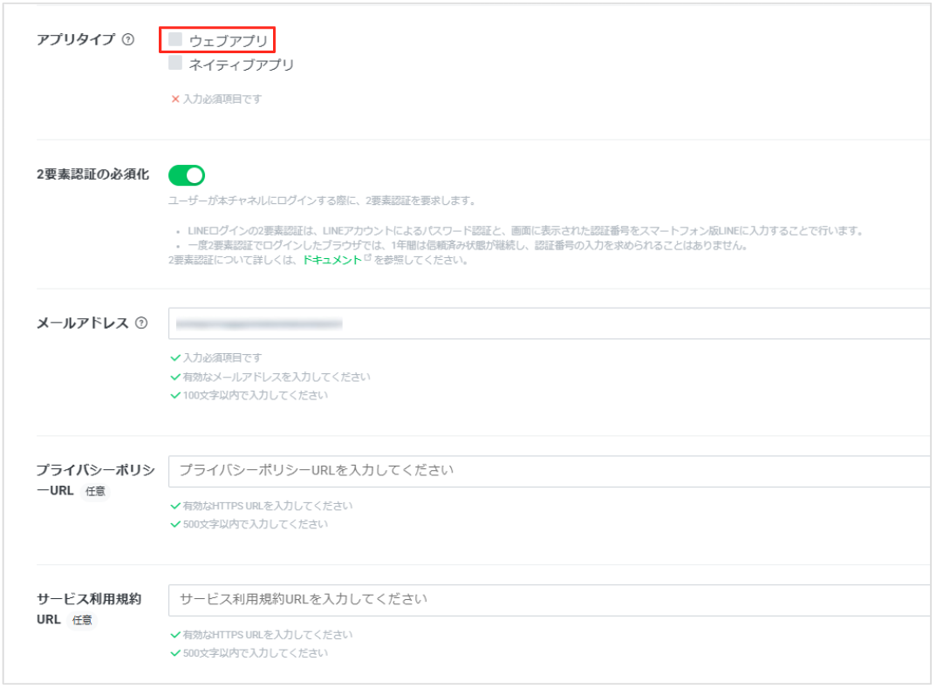
Task: Click the green check next to 100文字以内で入力してください
Action: (x=175, y=395)
